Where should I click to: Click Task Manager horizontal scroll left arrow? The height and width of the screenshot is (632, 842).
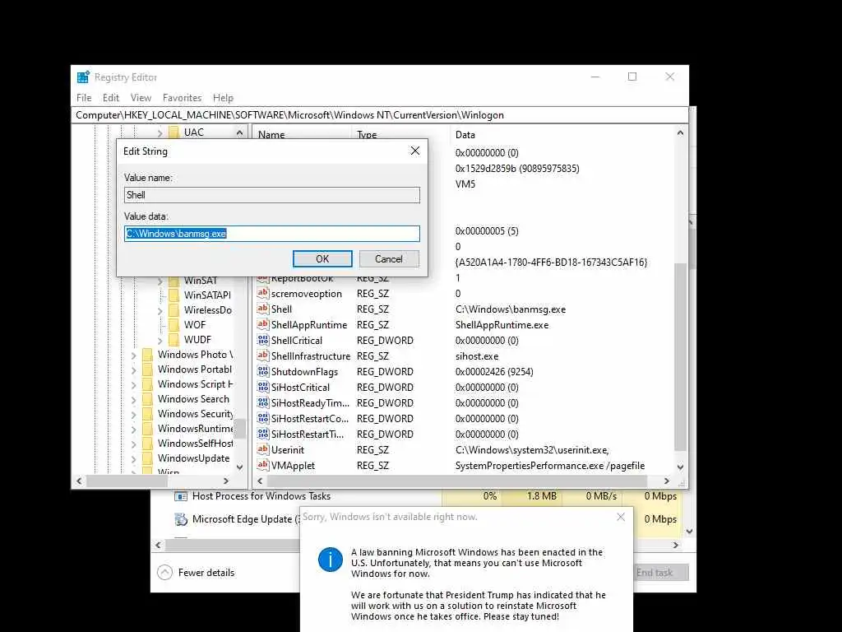[x=158, y=545]
